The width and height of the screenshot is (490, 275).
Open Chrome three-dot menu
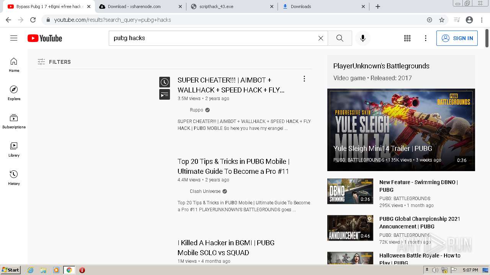pyautogui.click(x=482, y=20)
